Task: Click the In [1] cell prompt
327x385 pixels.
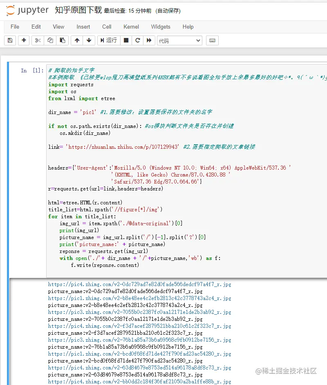Action: coord(32,71)
